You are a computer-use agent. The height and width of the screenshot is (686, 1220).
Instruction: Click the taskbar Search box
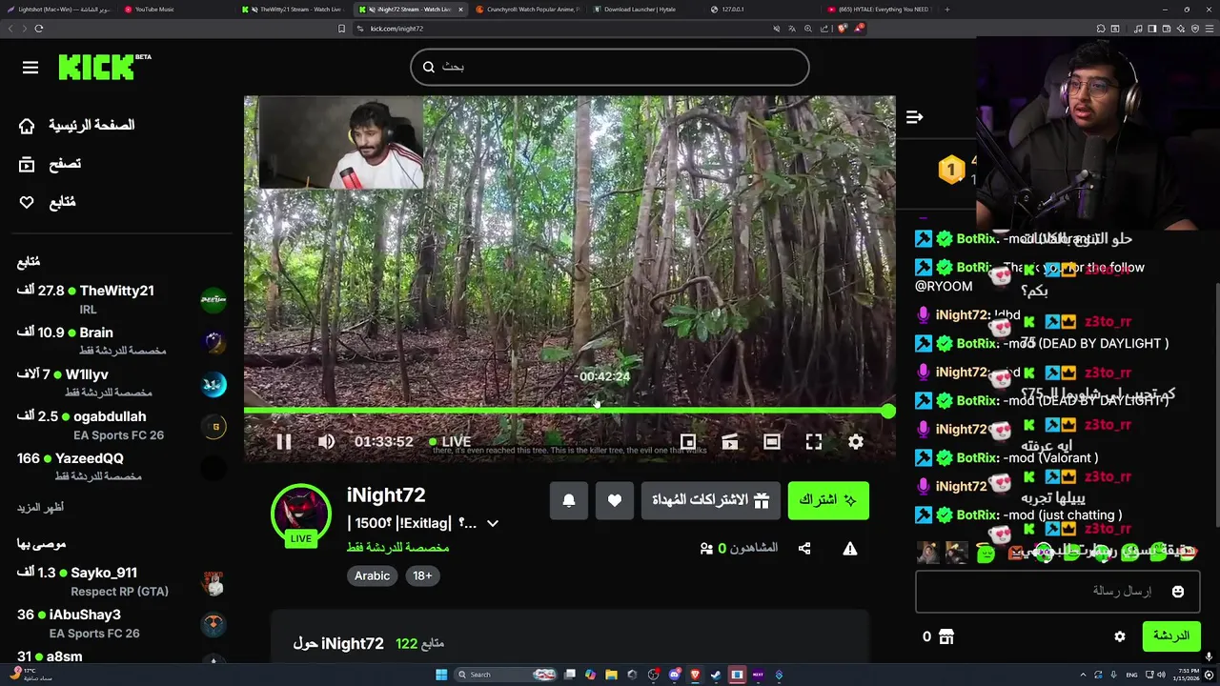[x=506, y=675]
